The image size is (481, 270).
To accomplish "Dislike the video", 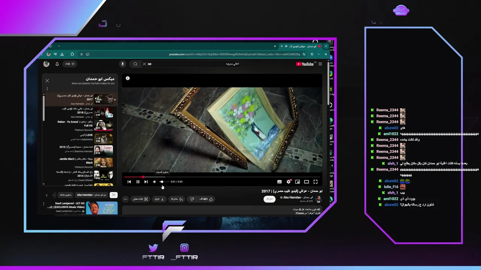I will [x=192, y=199].
